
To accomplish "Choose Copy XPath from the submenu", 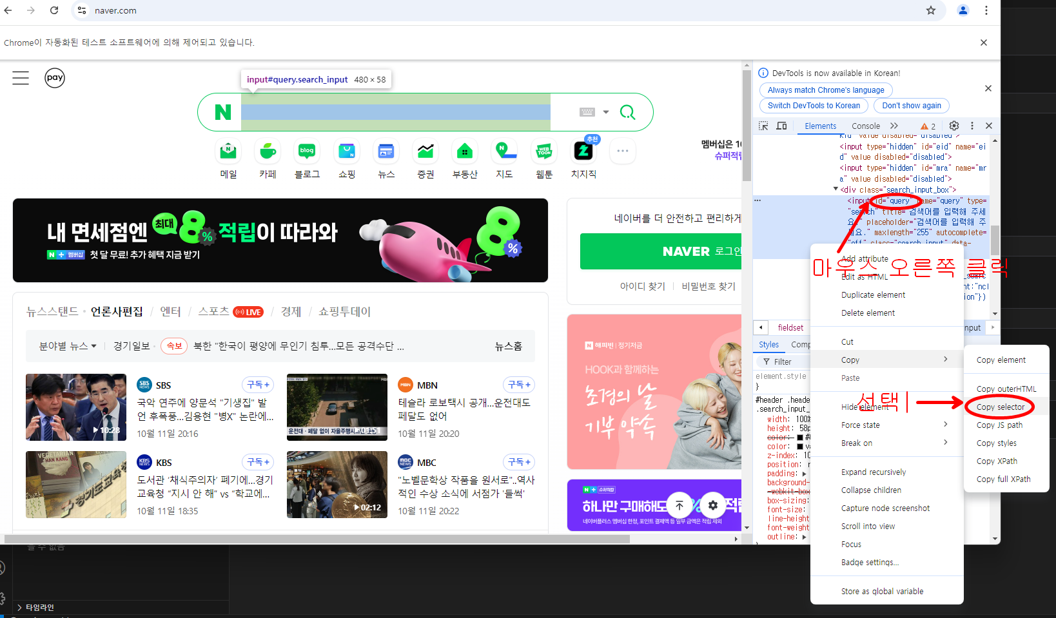I will (x=997, y=461).
